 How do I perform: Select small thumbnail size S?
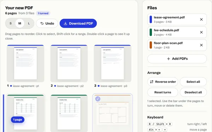point(11,24)
